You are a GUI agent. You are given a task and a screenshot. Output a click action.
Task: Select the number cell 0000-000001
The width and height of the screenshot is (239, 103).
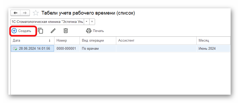[x=67, y=48]
